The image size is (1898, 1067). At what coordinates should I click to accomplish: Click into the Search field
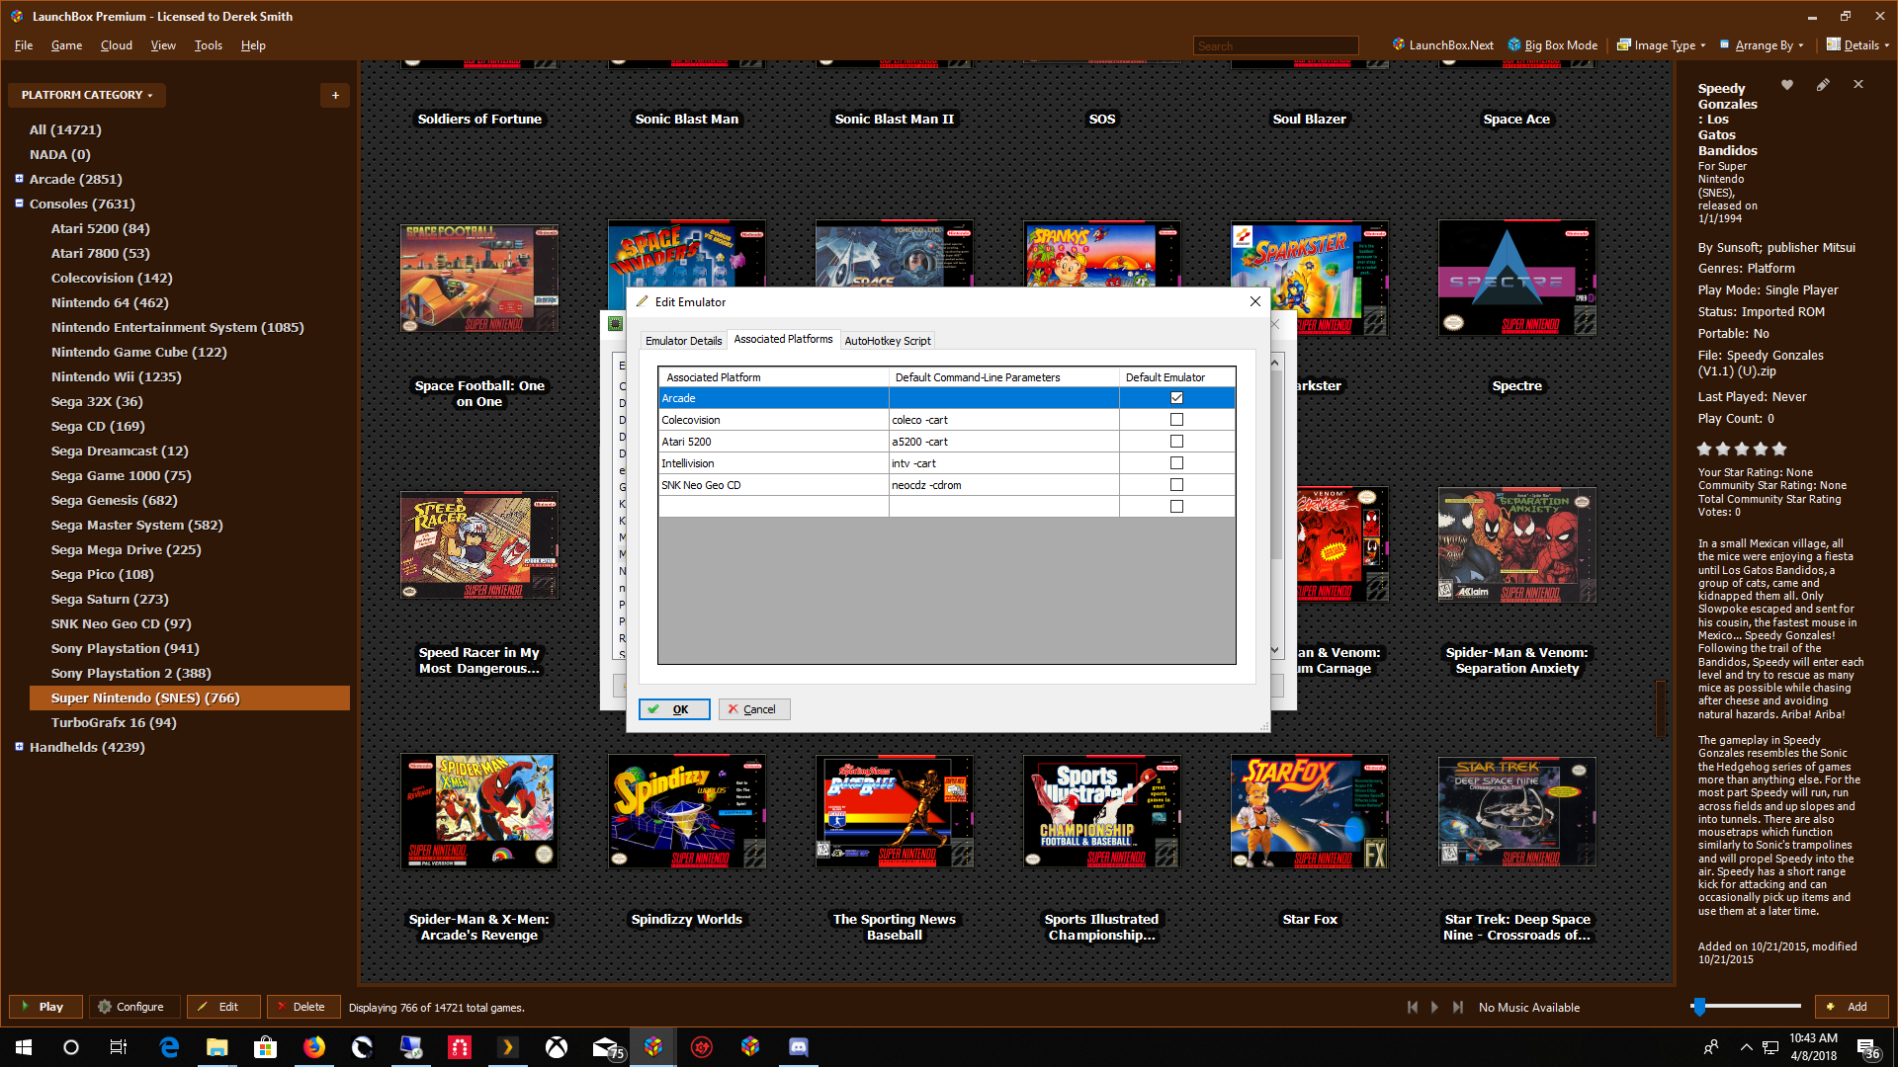coord(1275,45)
